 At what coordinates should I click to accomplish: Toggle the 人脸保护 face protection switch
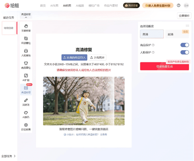(185, 52)
